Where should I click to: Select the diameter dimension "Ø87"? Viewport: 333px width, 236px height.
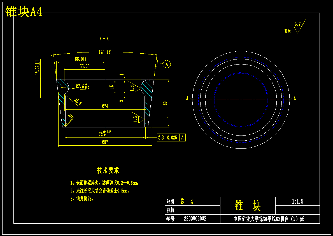click(105, 142)
